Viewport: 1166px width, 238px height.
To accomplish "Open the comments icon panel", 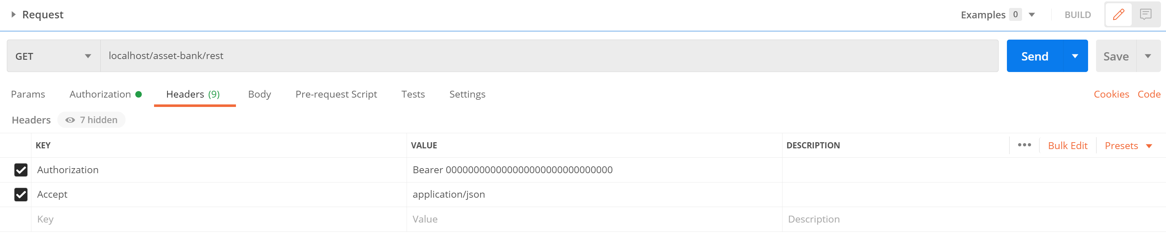I will [1146, 14].
